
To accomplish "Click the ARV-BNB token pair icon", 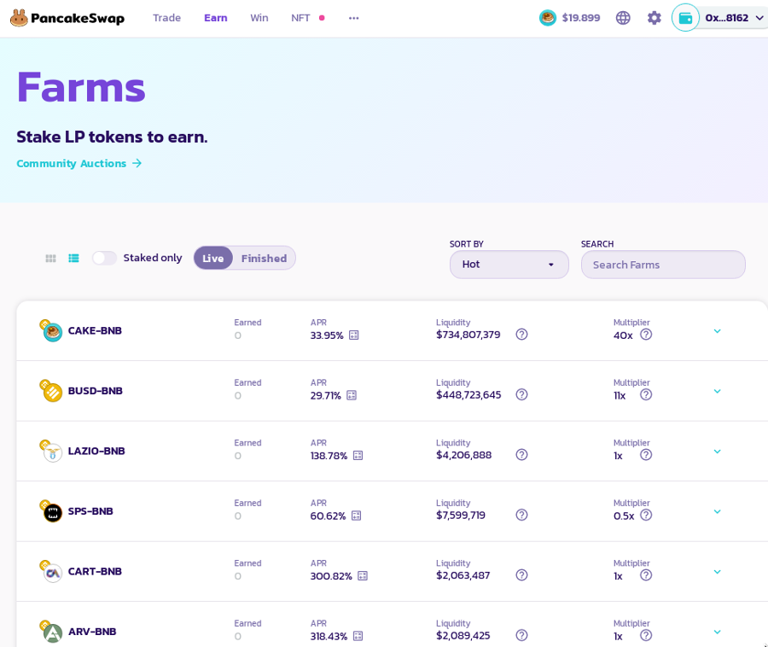I will [51, 632].
